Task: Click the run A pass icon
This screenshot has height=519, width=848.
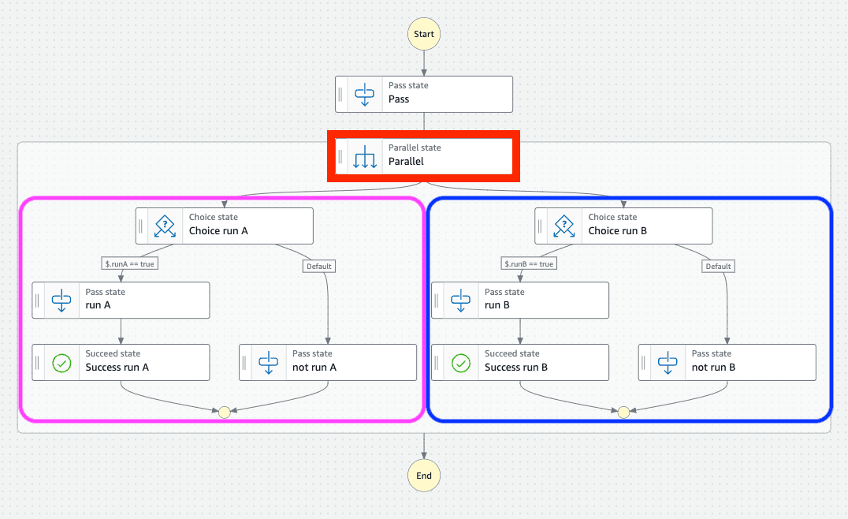Action: coord(61,301)
